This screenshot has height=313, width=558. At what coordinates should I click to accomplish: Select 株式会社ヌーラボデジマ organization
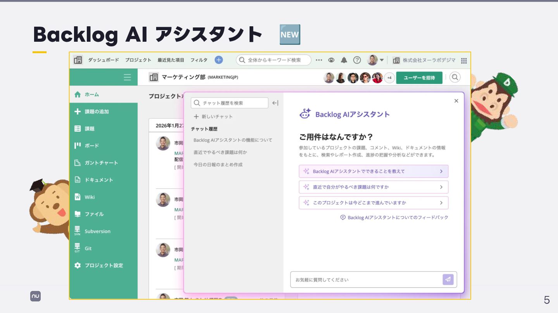pos(424,60)
